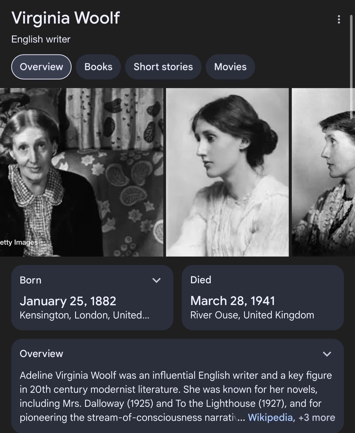
Task: Open the young profile portrait photo
Action: tap(227, 172)
